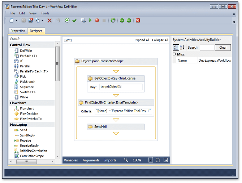Select the FlowDecision toolbox item
Viewport: 242px width, 183px height.
[29, 113]
